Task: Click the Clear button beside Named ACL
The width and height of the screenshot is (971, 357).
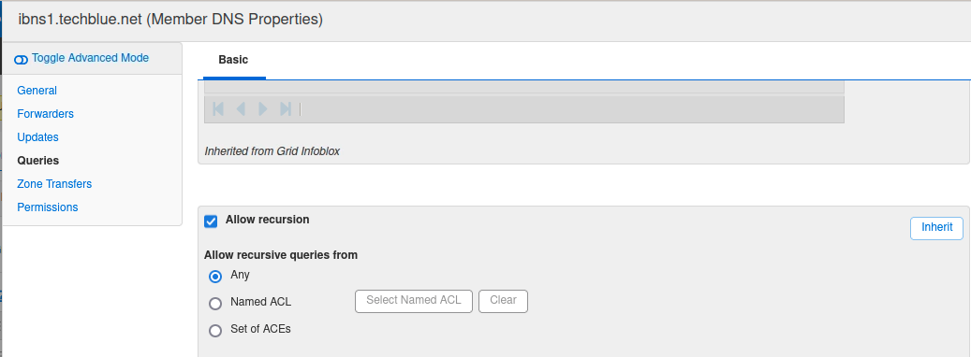Action: (x=503, y=302)
